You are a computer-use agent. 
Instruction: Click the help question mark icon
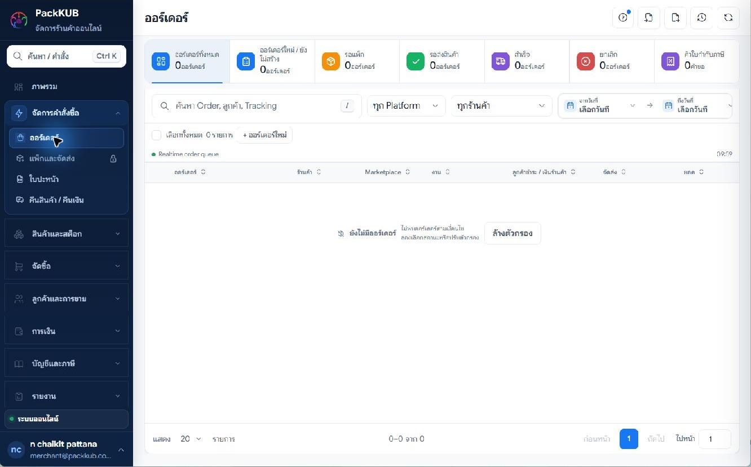[x=622, y=17]
